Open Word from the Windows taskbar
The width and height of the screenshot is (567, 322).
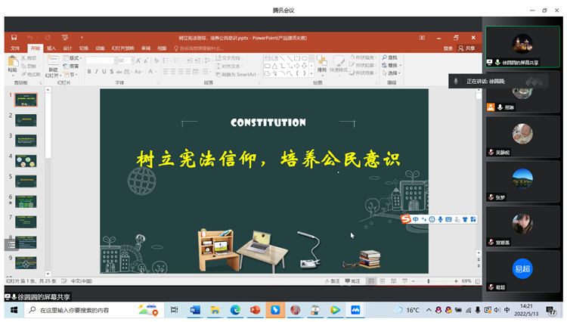[x=195, y=310]
